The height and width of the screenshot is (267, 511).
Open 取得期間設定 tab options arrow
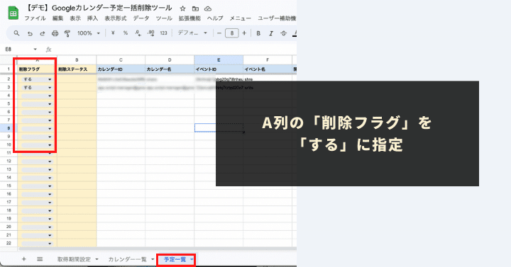coord(97,259)
